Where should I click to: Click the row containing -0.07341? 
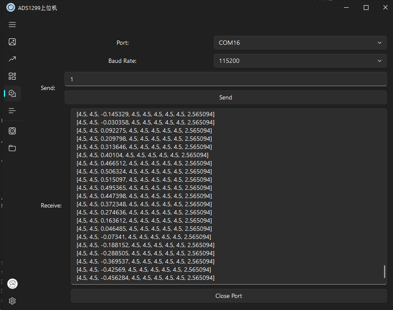tap(144, 237)
